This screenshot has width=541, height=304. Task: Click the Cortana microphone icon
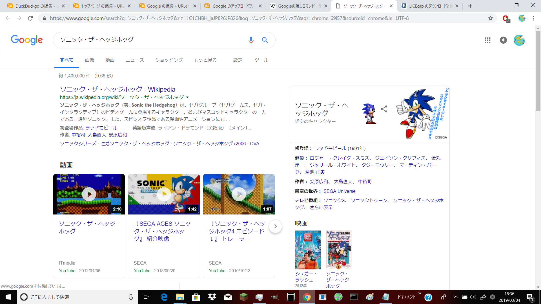point(131,297)
